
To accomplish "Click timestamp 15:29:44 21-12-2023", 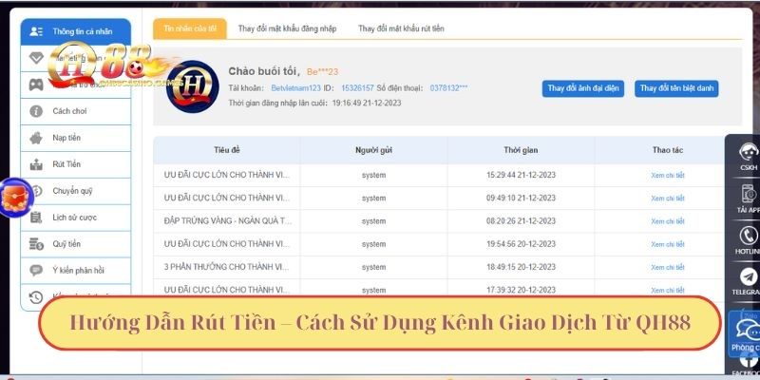I will point(521,175).
